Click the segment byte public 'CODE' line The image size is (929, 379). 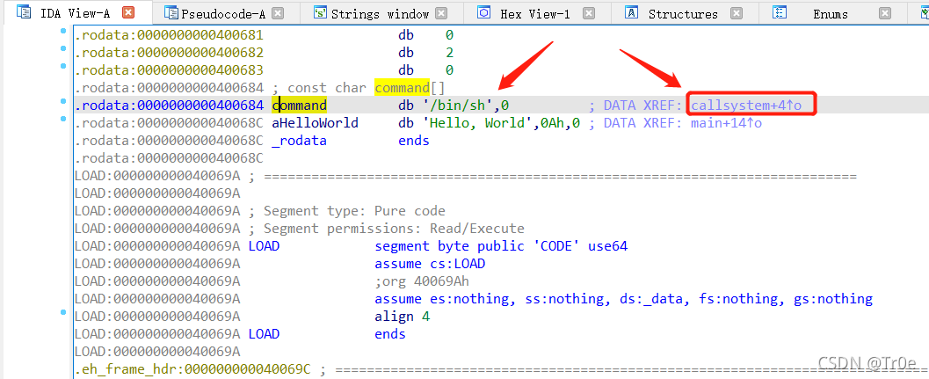click(501, 246)
